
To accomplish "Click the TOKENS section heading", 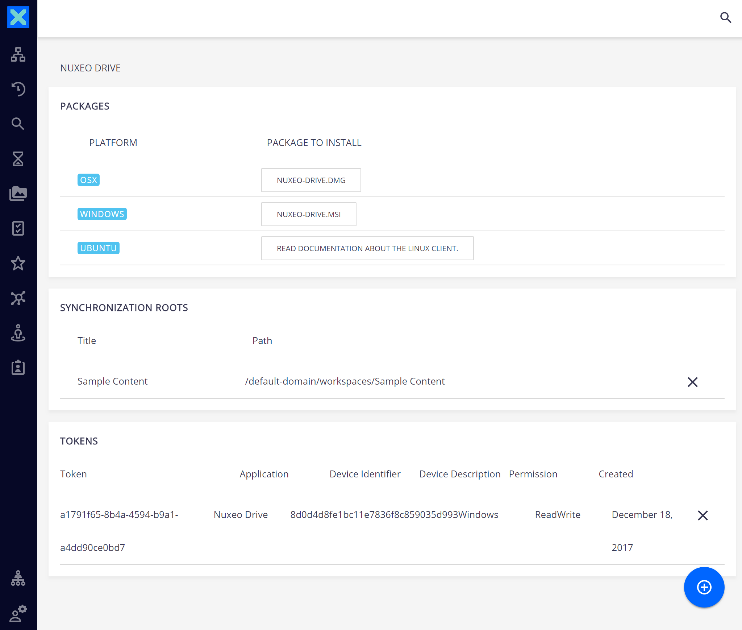I will coord(79,441).
